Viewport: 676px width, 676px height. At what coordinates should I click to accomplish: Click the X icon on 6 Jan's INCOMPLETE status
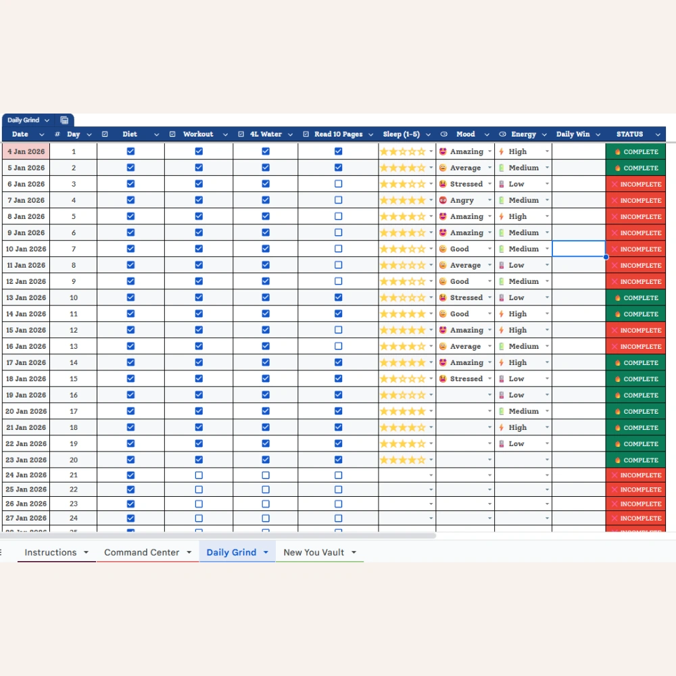pos(616,184)
